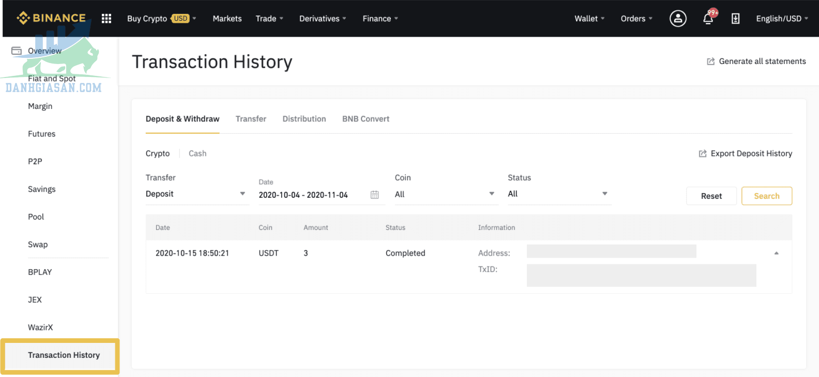Go to Markets page
This screenshot has width=819, height=377.
click(227, 19)
